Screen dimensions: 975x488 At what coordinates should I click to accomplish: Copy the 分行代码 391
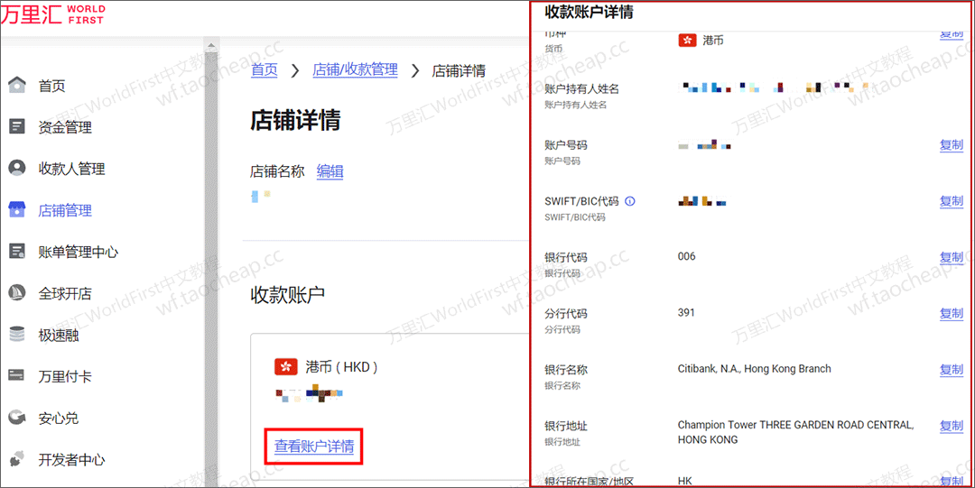[x=951, y=313]
